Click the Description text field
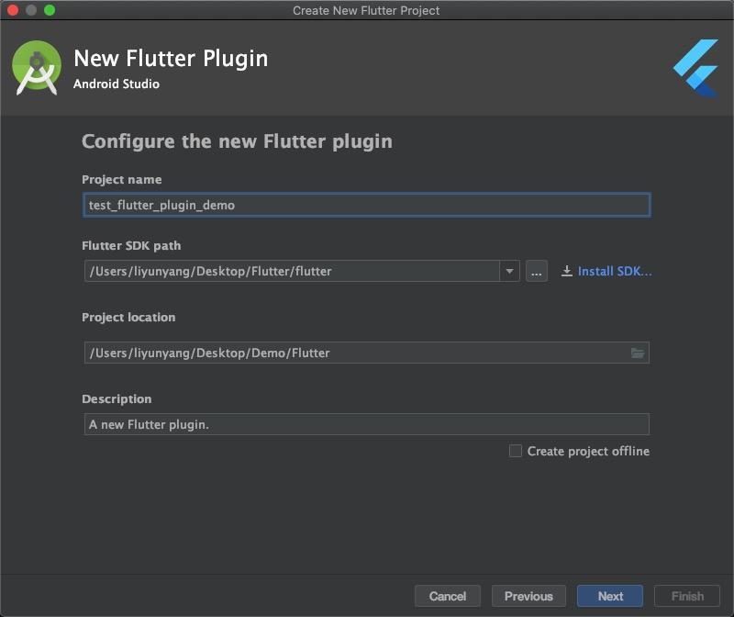The width and height of the screenshot is (734, 617). [366, 424]
